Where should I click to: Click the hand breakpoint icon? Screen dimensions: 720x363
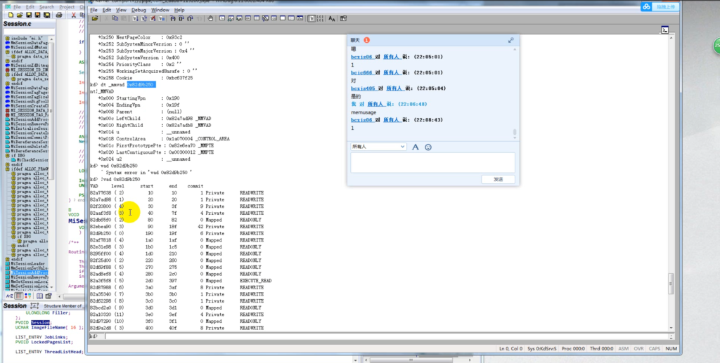click(210, 18)
